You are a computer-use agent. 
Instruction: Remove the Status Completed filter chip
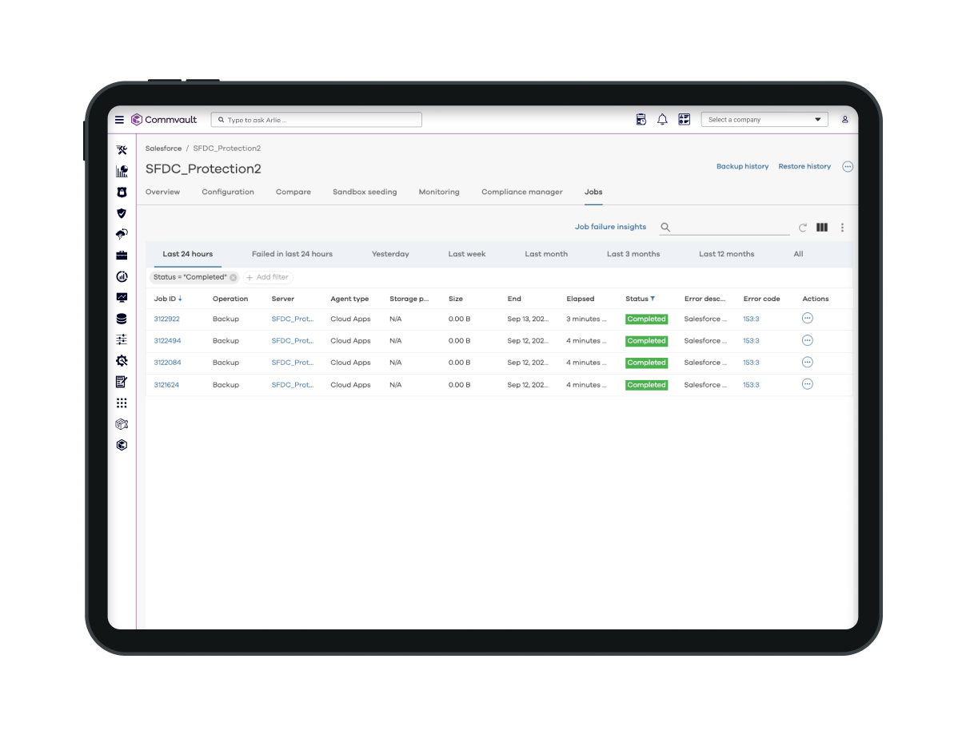click(x=234, y=277)
